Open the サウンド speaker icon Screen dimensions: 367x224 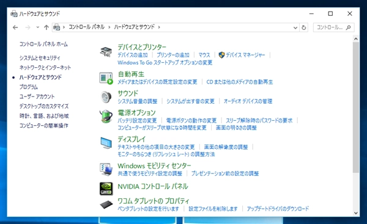[x=106, y=97]
